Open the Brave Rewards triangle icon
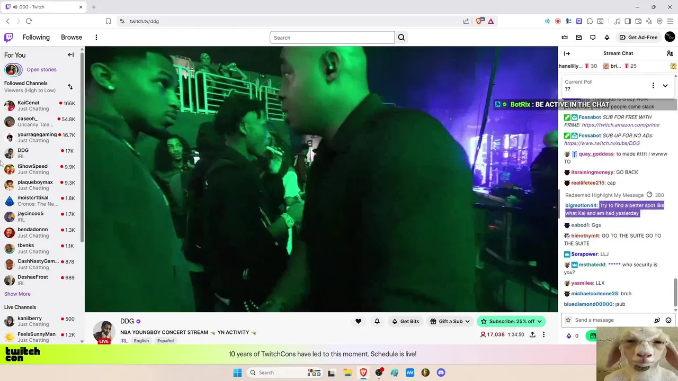Viewport: 678px width, 381px height. 491,21
